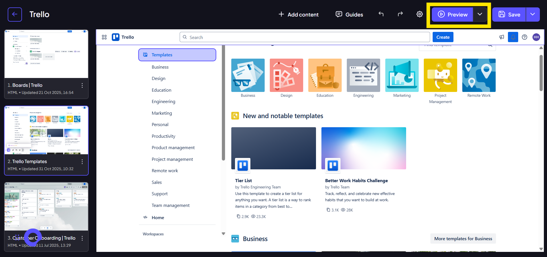Click the page scroll up arrow
The image size is (547, 257).
541,48
